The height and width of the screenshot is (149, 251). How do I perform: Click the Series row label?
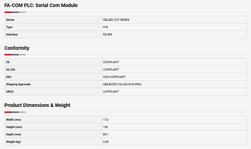pyautogui.click(x=10, y=20)
